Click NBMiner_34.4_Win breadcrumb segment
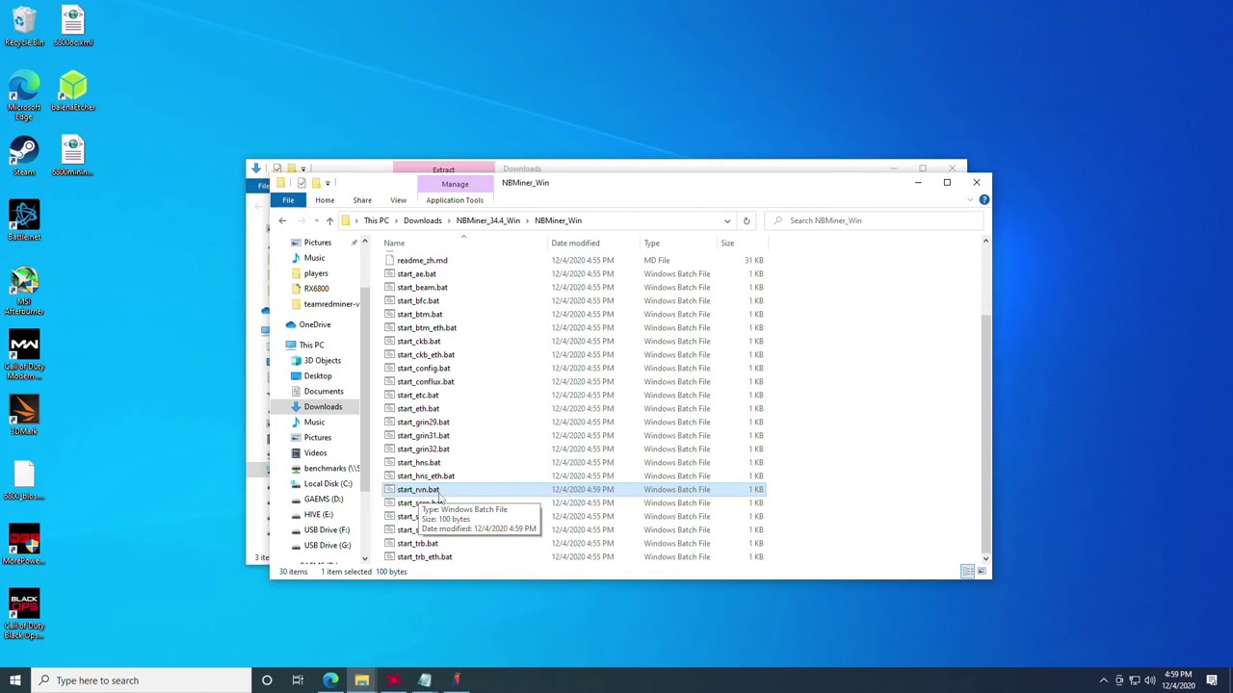Viewport: 1233px width, 693px height. tap(488, 220)
